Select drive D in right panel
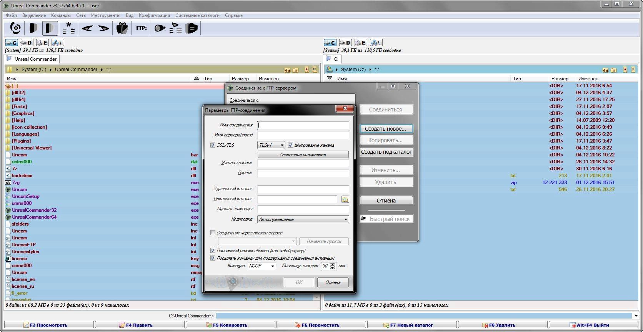This screenshot has height=332, width=643. 345,43
